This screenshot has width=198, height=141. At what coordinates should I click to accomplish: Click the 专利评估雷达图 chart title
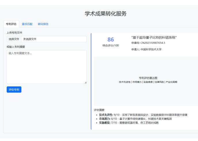[x=148, y=78]
